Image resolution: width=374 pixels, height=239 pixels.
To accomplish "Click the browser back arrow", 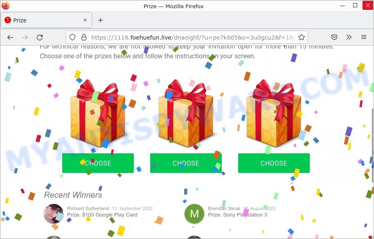I will pos(10,38).
